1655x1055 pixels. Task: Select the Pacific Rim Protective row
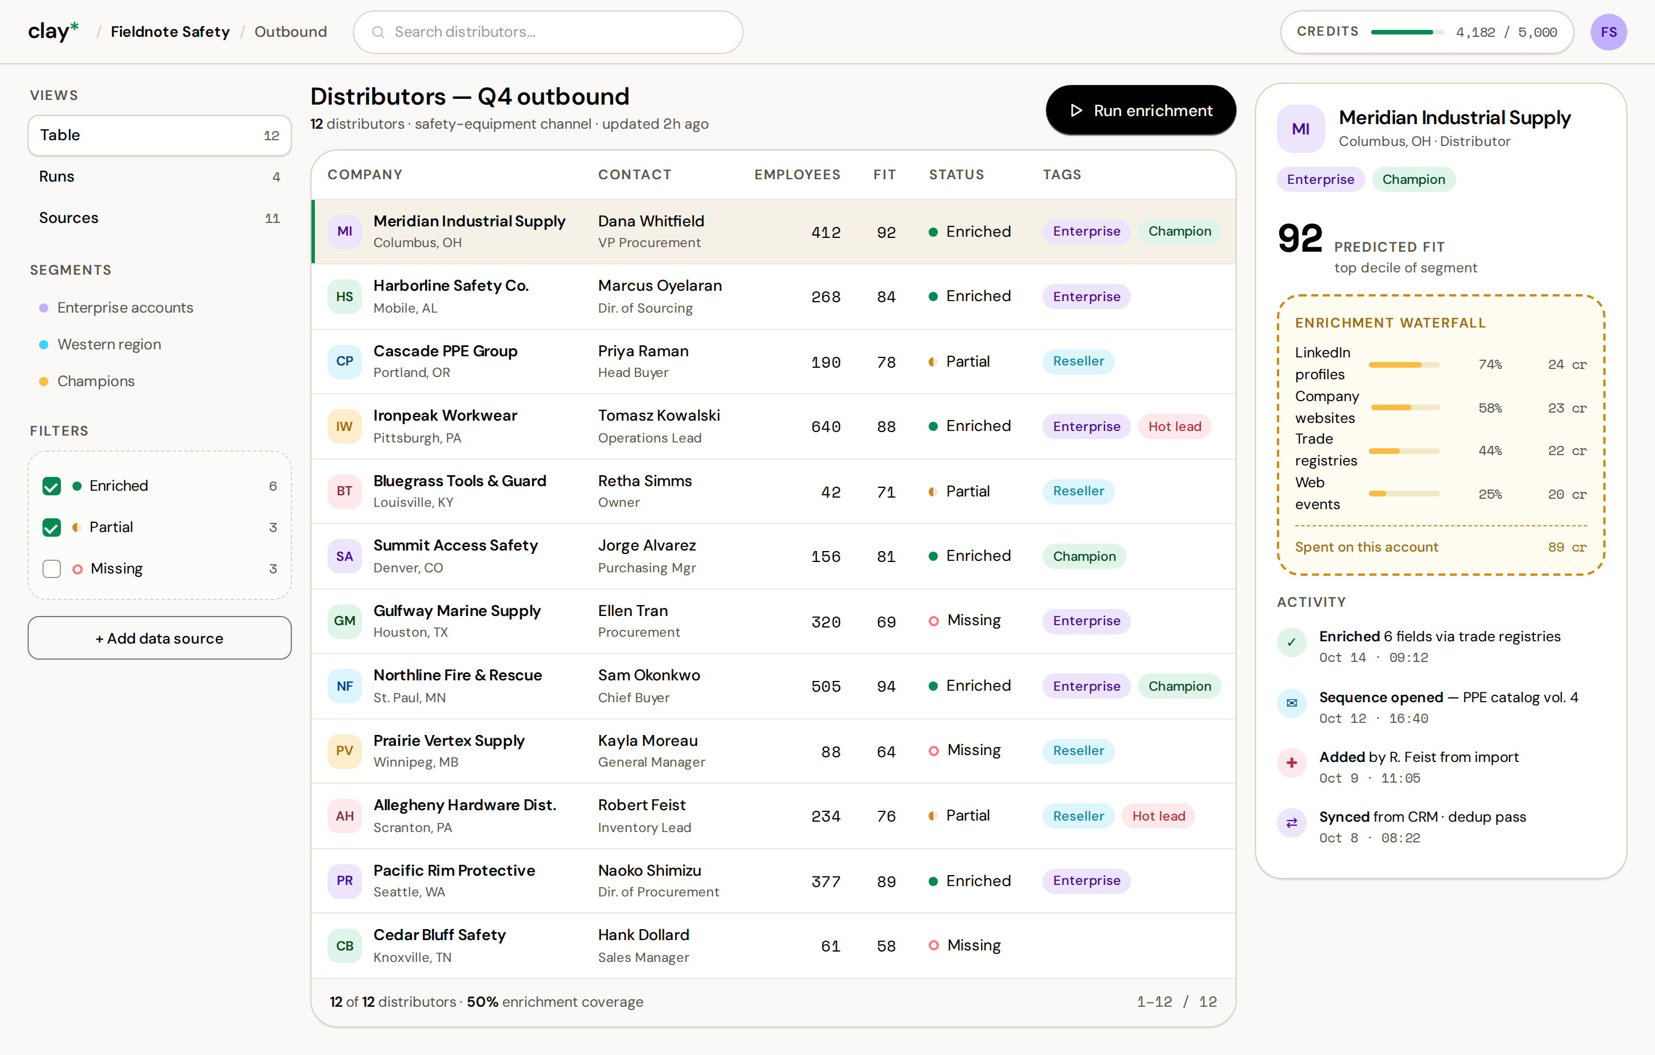(773, 881)
